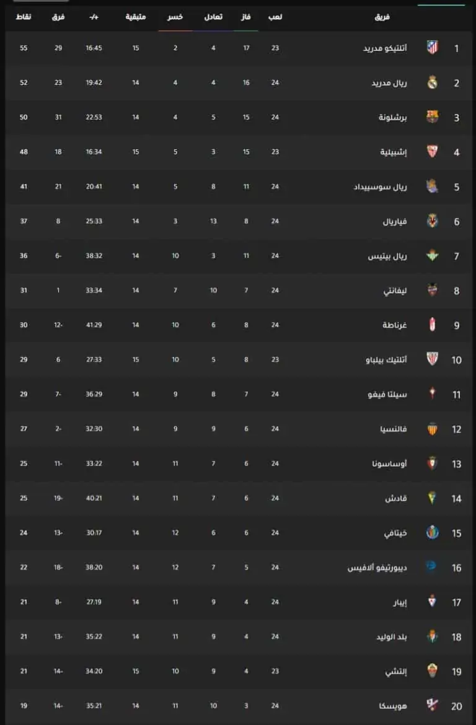Click the Real Betis green crest
476x725 pixels.
[432, 255]
